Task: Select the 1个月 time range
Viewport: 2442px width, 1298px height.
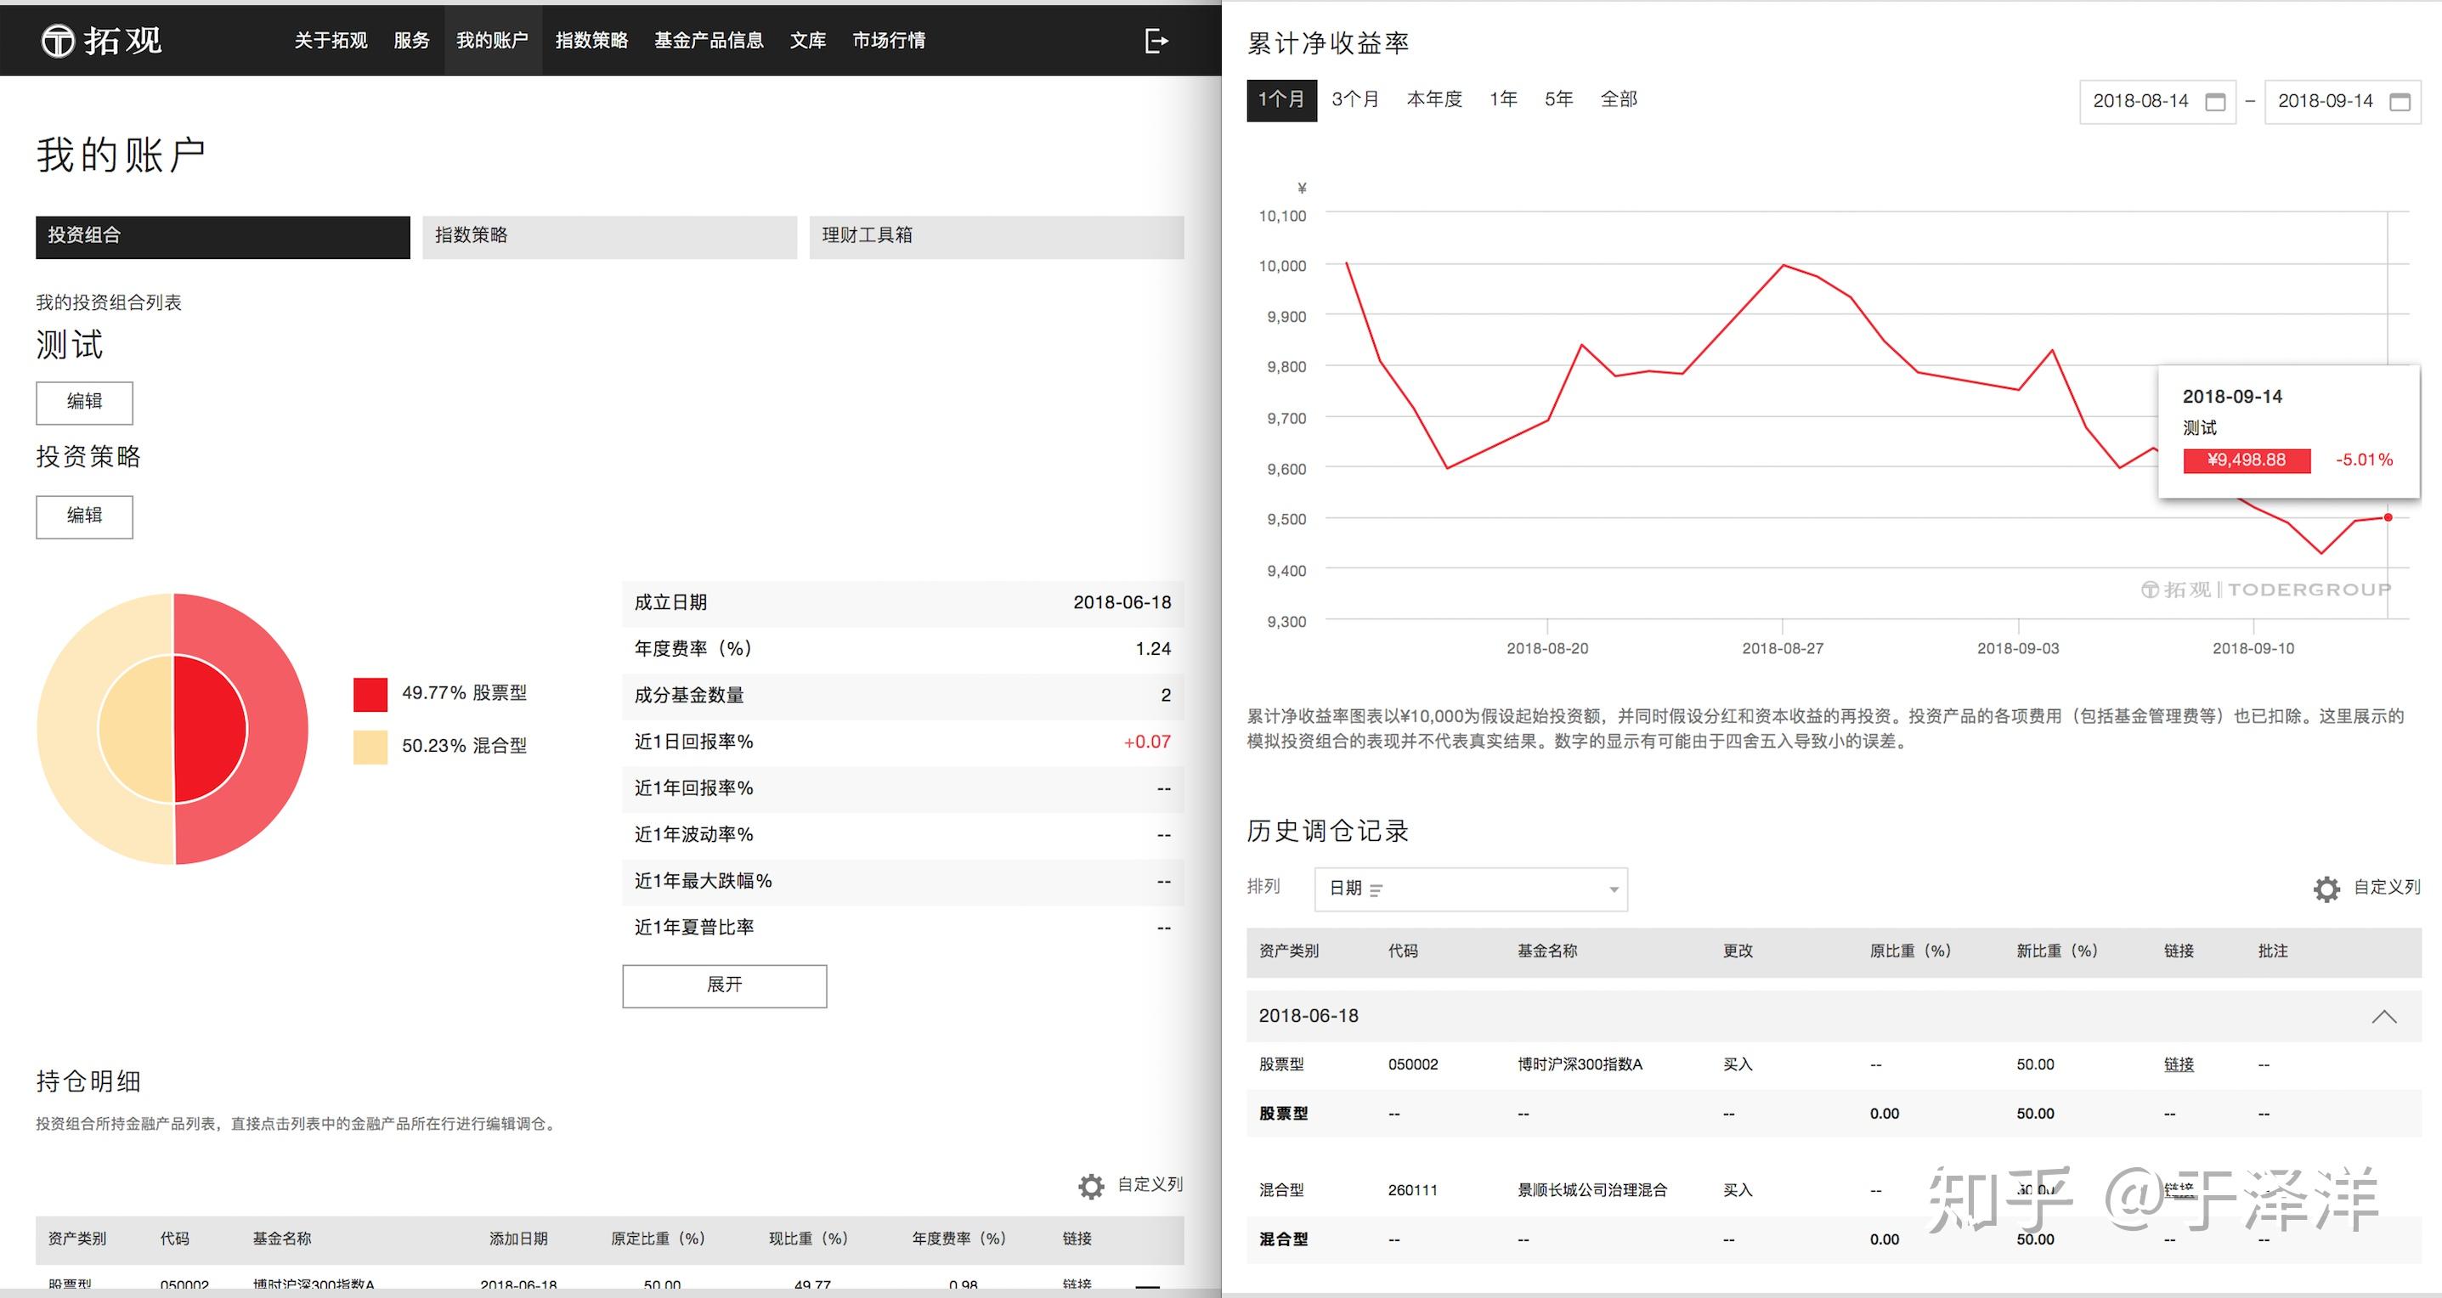Action: [x=1281, y=100]
